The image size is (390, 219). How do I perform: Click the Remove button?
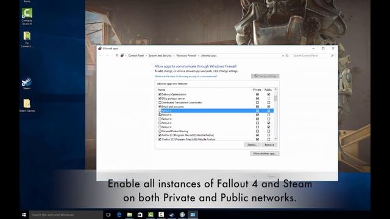tap(269, 145)
